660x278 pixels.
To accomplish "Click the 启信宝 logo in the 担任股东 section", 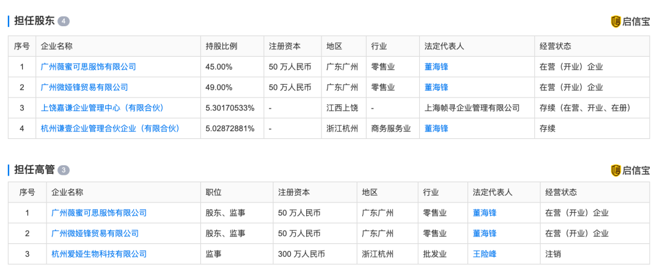I will click(x=630, y=21).
